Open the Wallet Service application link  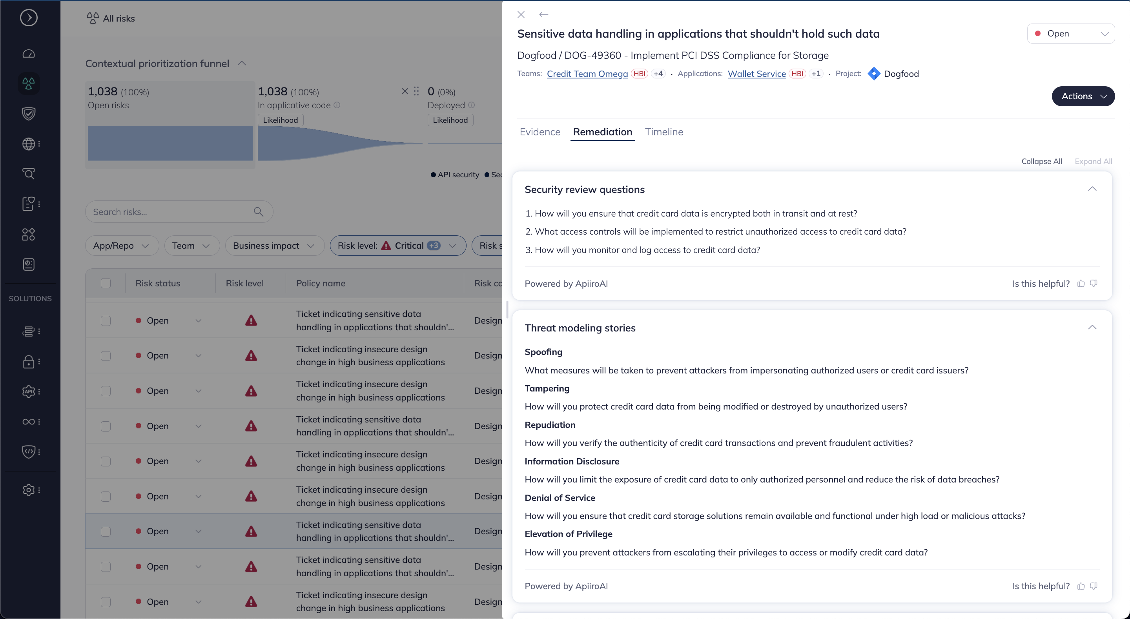coord(756,74)
